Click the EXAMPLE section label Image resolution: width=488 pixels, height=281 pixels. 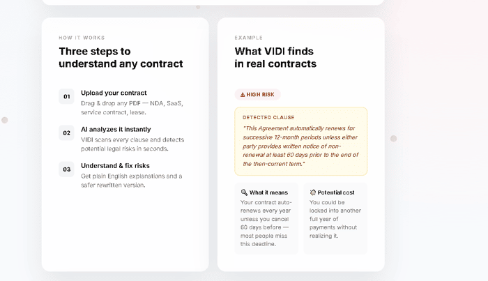tap(249, 38)
